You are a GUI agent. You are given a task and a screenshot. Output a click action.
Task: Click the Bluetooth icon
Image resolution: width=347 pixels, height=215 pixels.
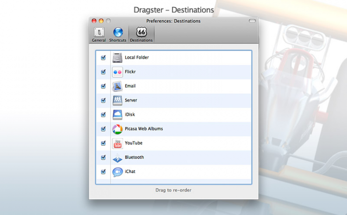click(118, 158)
